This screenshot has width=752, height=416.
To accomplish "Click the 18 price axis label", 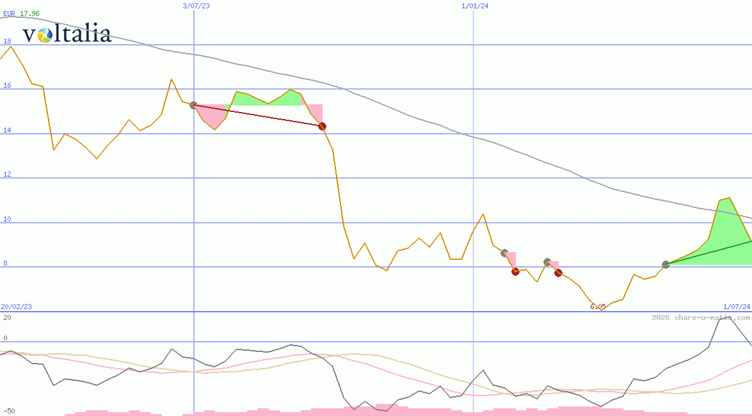I will [x=7, y=41].
